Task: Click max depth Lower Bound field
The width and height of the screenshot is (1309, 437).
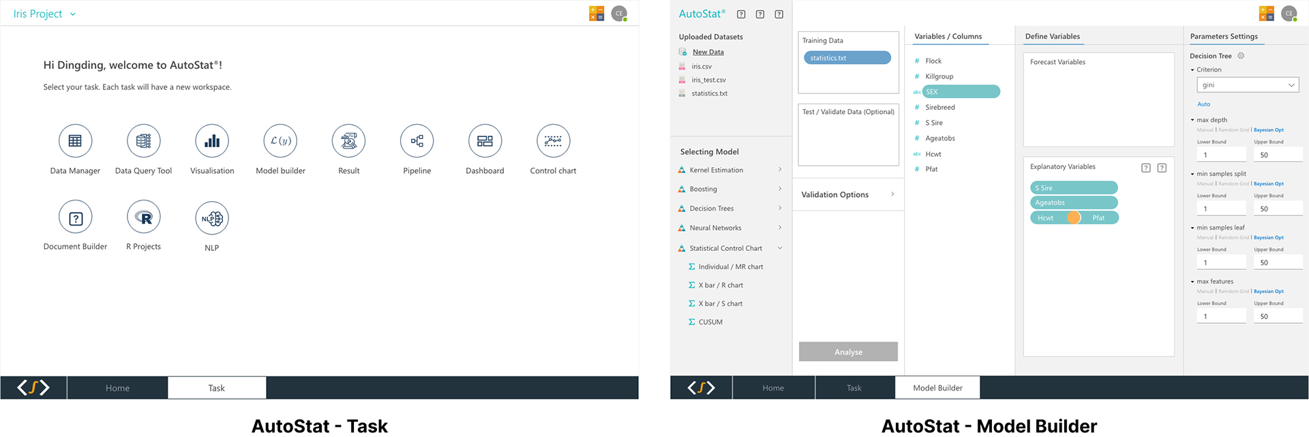Action: coord(1222,155)
